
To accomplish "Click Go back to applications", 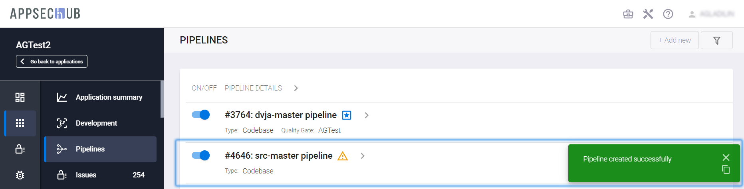I will [52, 61].
